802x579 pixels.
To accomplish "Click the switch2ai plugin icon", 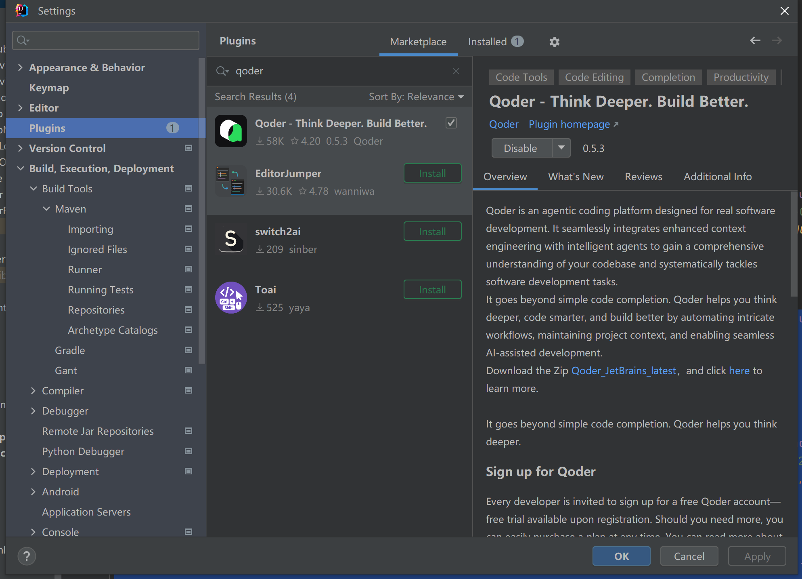I will (231, 239).
